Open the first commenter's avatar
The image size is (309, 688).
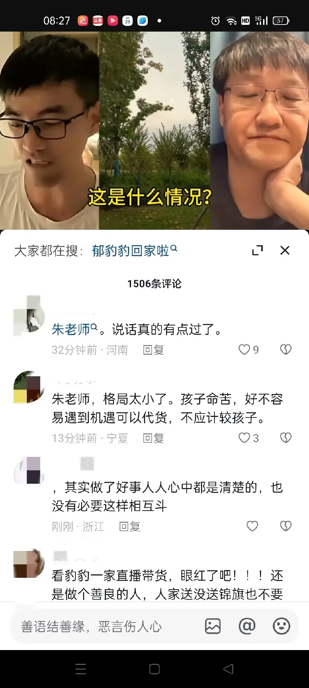click(x=29, y=316)
